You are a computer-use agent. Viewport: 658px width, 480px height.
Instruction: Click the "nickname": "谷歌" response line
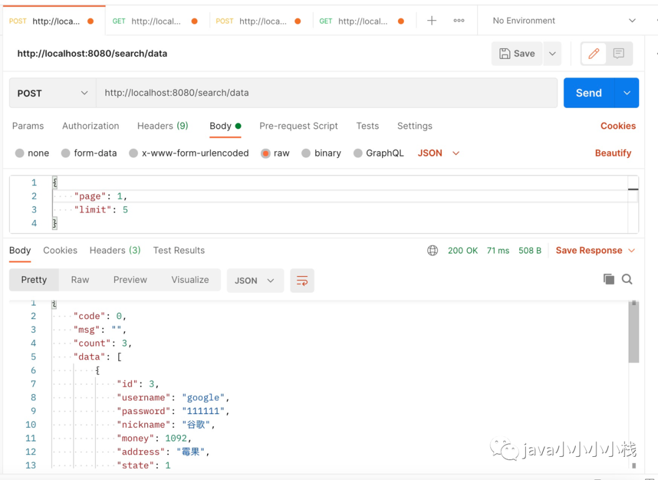166,424
